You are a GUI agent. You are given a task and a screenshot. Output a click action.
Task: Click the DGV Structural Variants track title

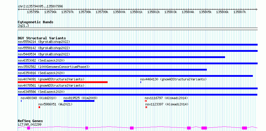tap(42, 38)
